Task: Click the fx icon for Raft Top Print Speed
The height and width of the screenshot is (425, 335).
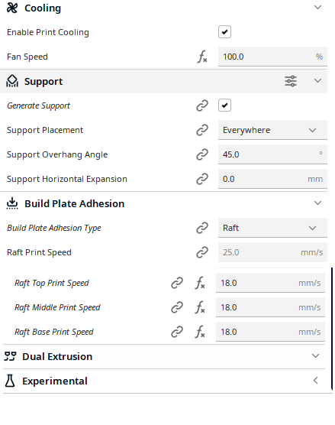Action: tap(200, 283)
